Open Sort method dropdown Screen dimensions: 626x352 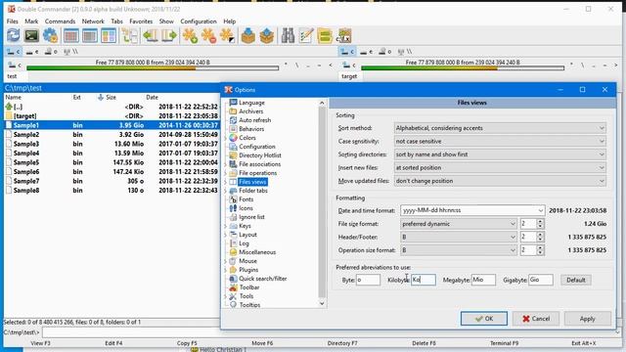500,128
